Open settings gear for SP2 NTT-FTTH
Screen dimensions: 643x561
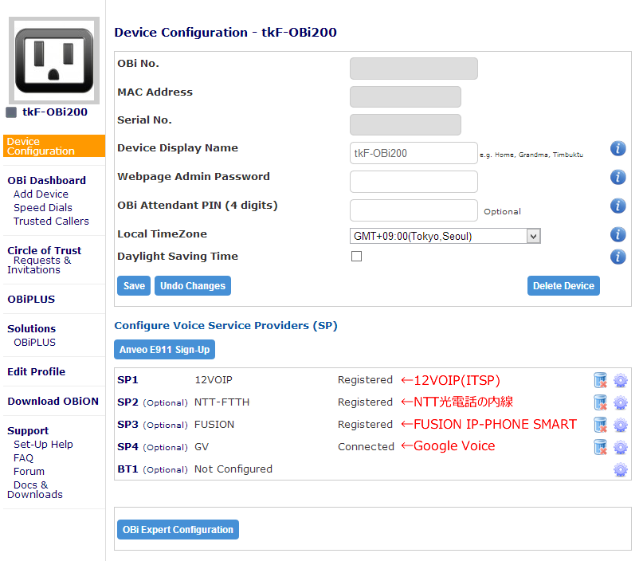[621, 402]
